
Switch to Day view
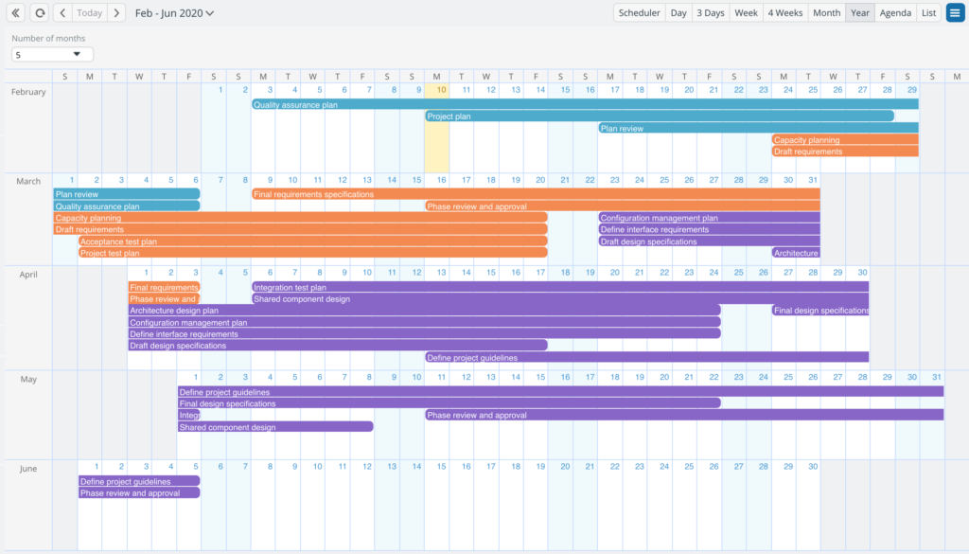678,13
